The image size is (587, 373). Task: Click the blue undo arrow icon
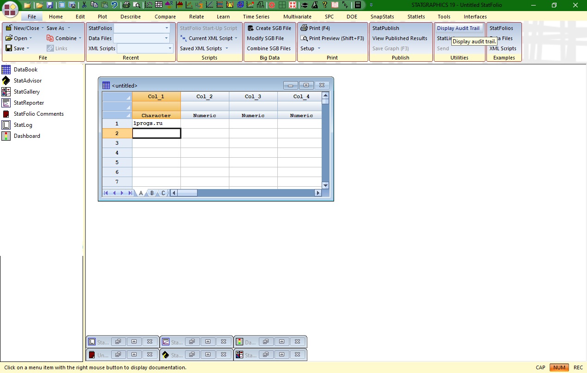coord(114,5)
